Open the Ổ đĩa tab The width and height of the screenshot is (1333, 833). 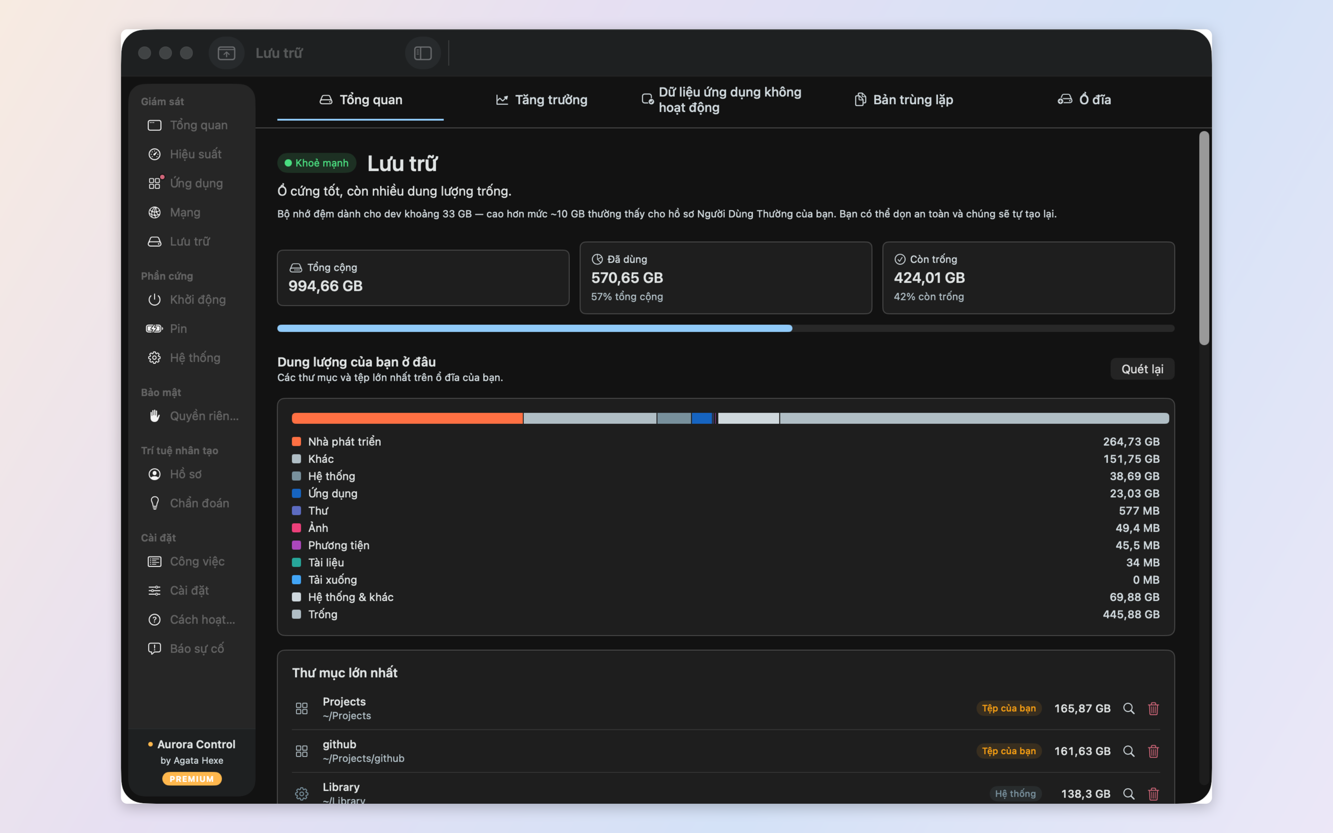(1085, 100)
